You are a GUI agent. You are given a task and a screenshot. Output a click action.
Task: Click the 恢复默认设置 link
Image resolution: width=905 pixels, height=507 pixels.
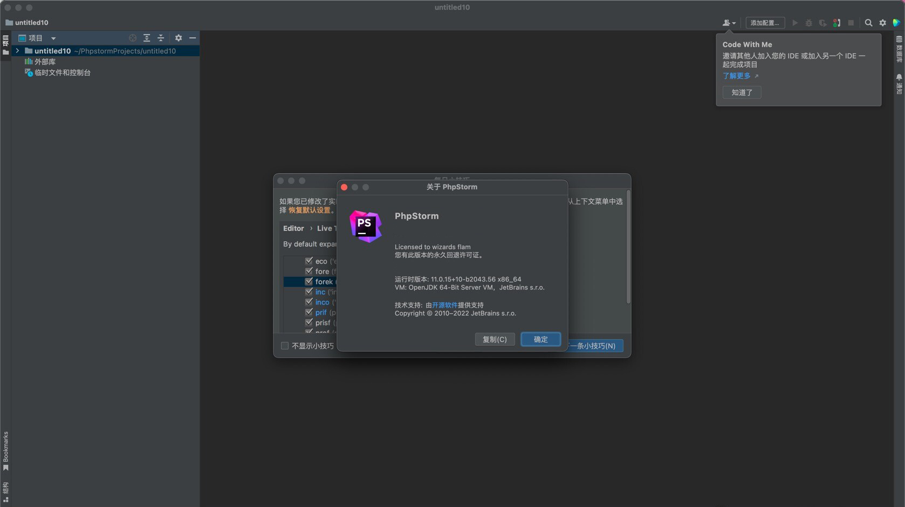tap(309, 210)
